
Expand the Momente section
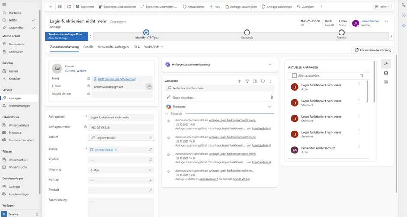[x=270, y=107]
